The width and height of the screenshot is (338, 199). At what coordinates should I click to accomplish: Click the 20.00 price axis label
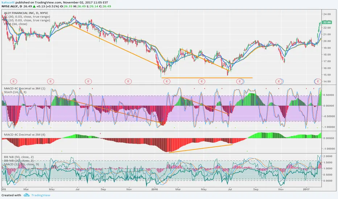coord(327,41)
